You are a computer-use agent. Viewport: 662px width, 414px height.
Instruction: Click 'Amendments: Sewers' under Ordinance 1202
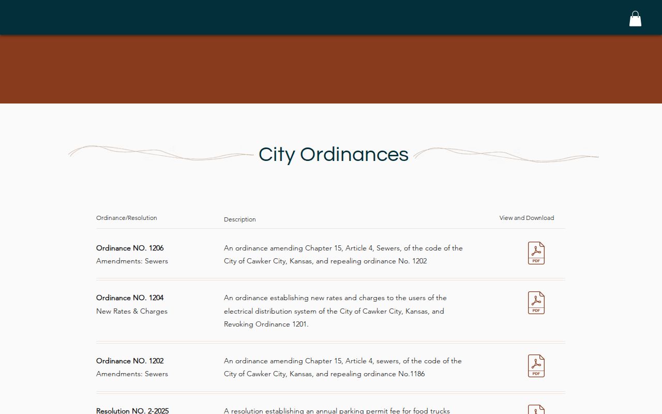(132, 374)
